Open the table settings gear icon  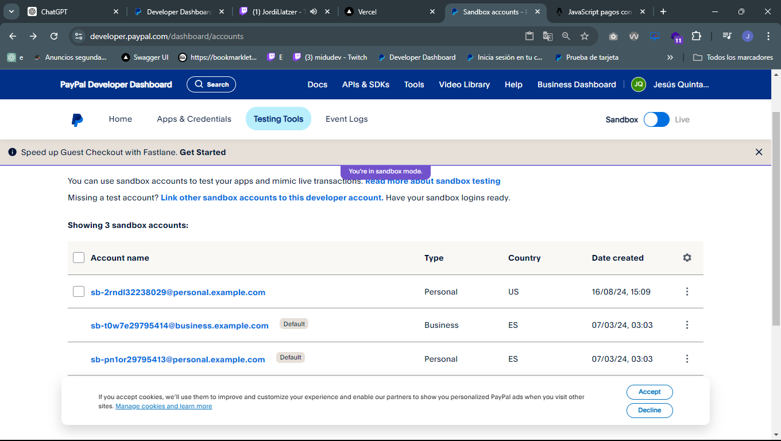tap(687, 258)
